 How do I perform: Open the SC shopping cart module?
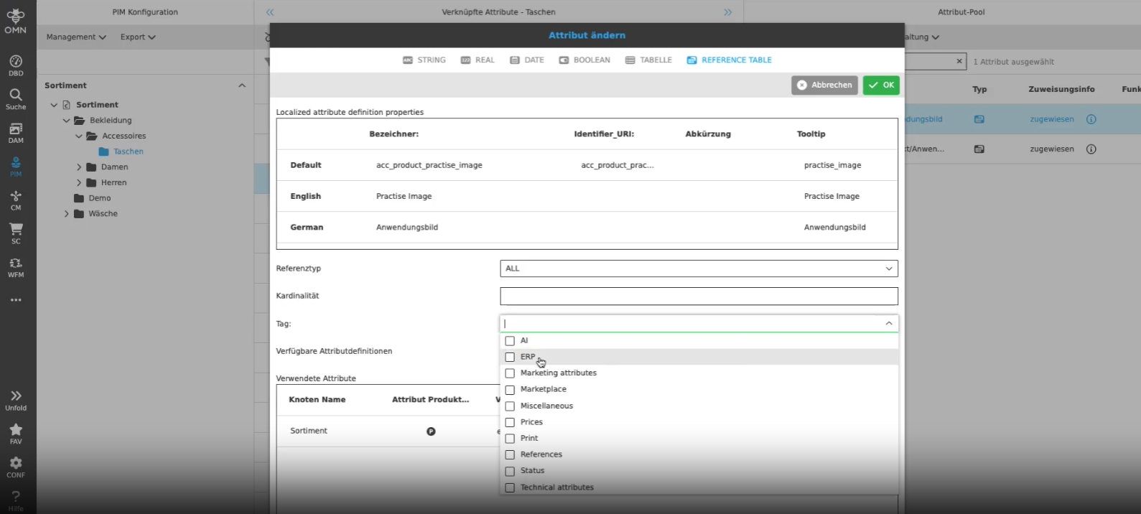(x=15, y=233)
